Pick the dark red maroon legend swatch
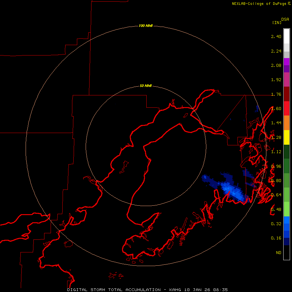 286,94
